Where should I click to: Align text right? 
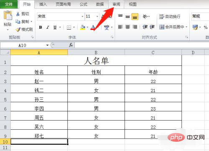[135, 27]
